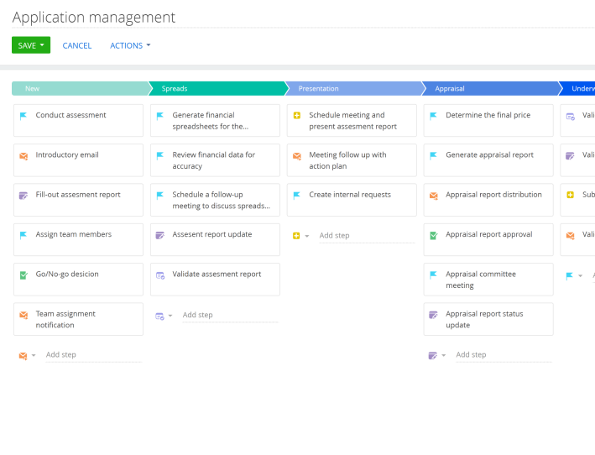
Task: Click flag icon on Determine the final price
Action: click(434, 116)
